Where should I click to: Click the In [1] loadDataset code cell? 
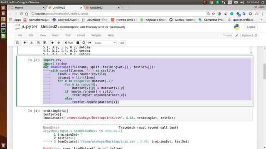pos(147,114)
